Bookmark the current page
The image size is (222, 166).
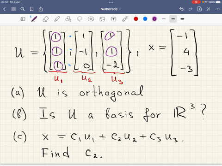pyautogui.click(x=31, y=9)
